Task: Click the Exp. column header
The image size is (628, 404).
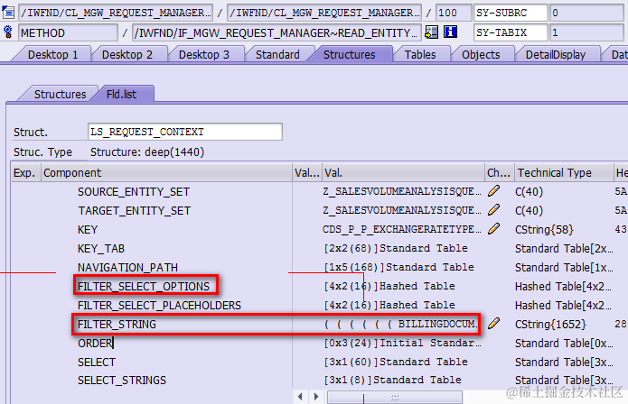Action: pyautogui.click(x=25, y=172)
